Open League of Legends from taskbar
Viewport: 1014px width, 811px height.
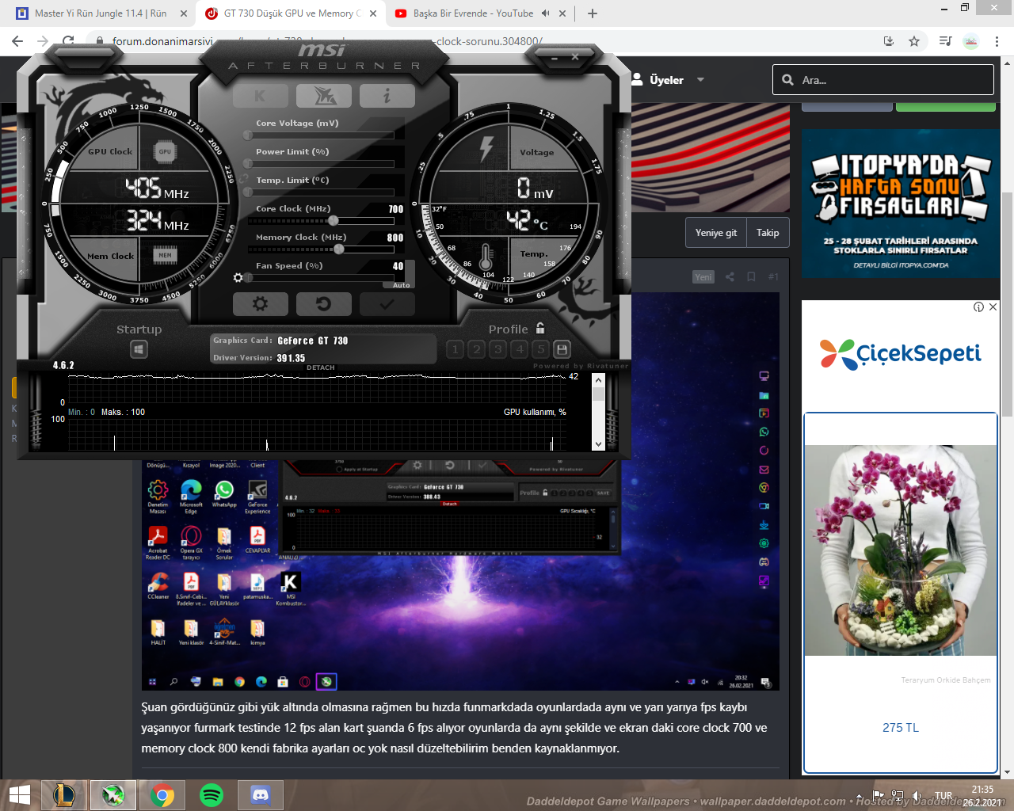64,795
